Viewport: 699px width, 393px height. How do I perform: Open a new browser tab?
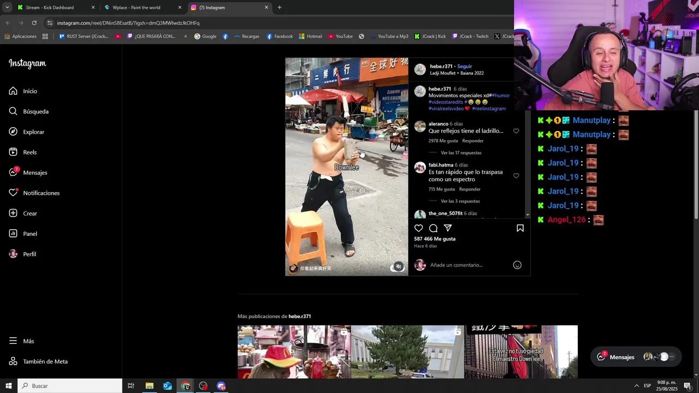tap(280, 8)
